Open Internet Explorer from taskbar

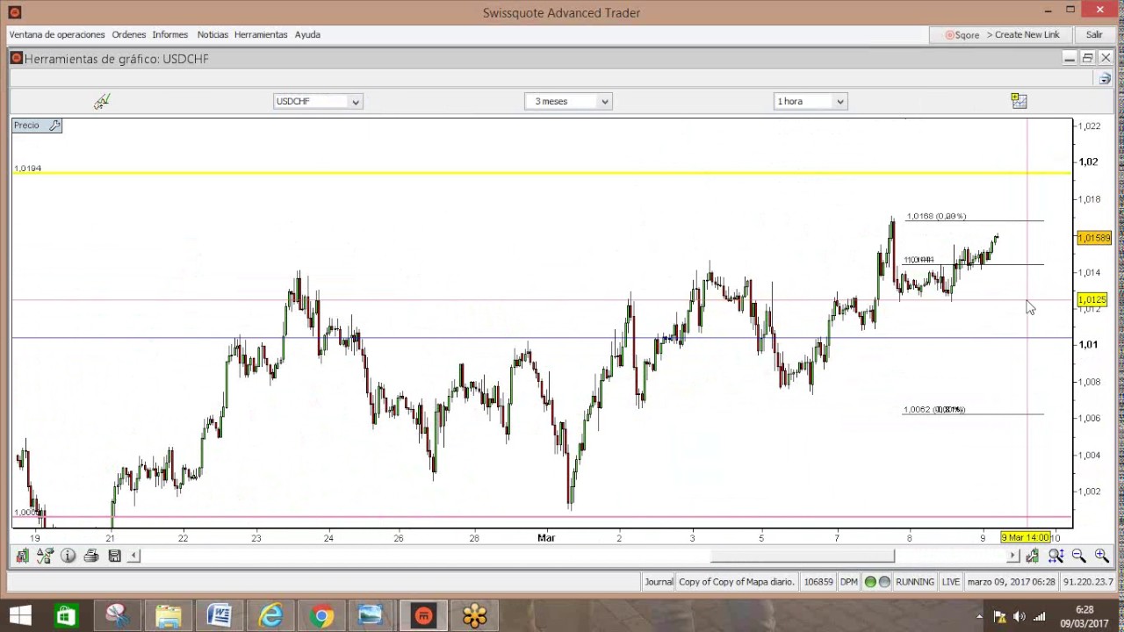tap(270, 616)
